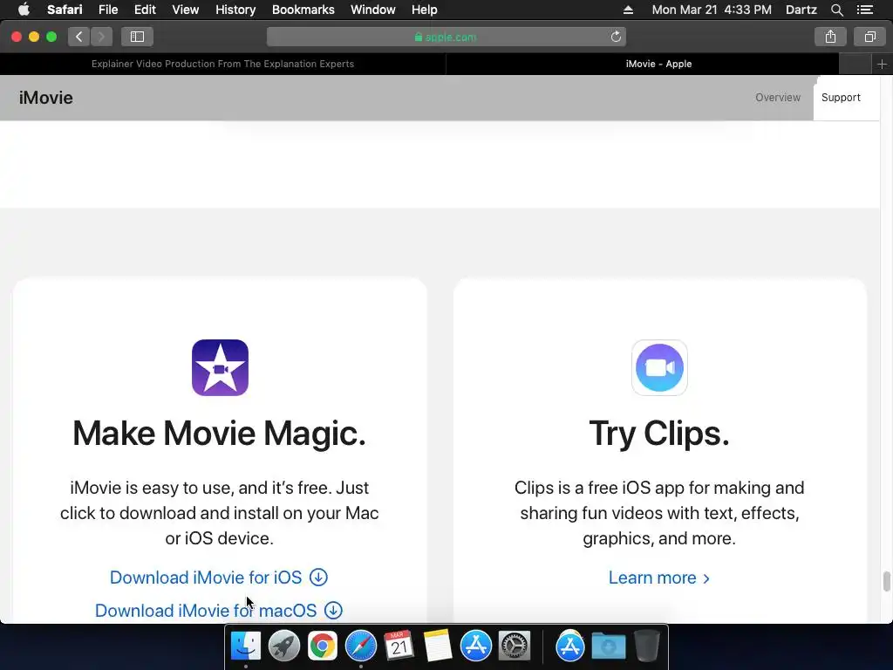Open the Downloads folder in Dock
Screen dimensions: 893x670
tap(608, 646)
